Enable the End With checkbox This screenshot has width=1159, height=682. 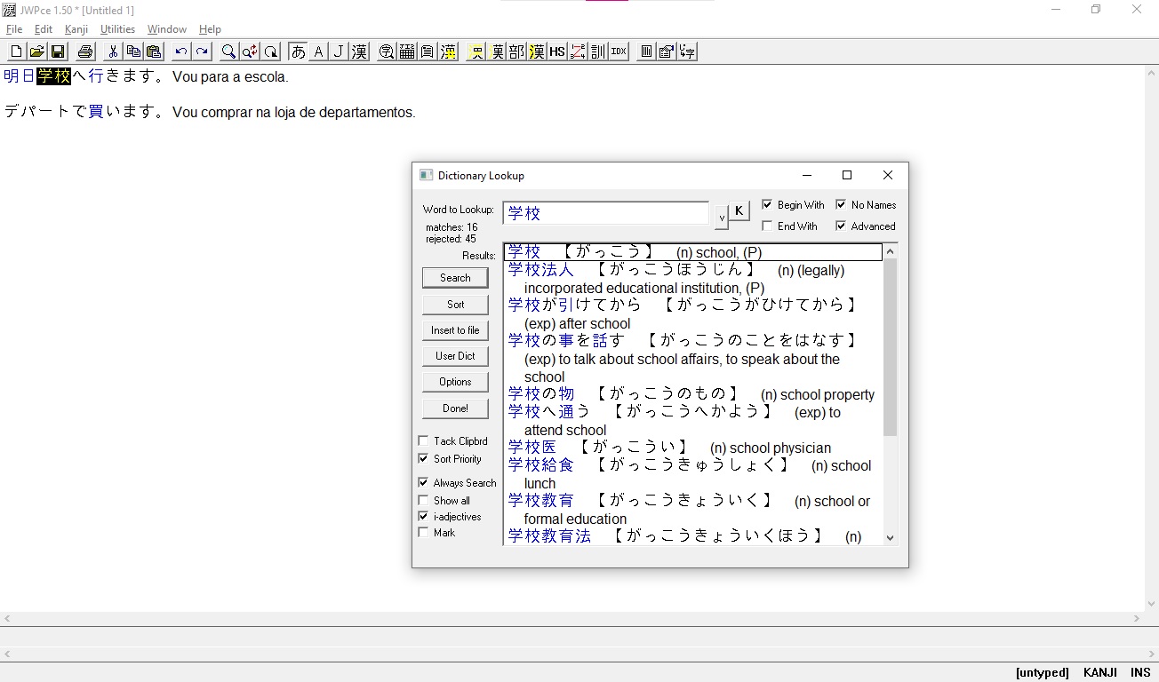pos(767,226)
